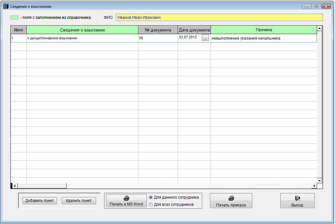Click Сведения о взыскании column header
The image size is (335, 224).
pos(82,30)
